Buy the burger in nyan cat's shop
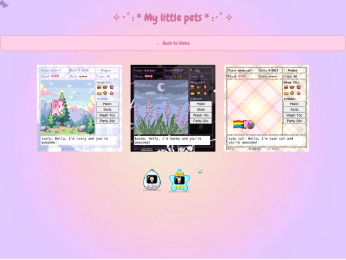 (286, 87)
